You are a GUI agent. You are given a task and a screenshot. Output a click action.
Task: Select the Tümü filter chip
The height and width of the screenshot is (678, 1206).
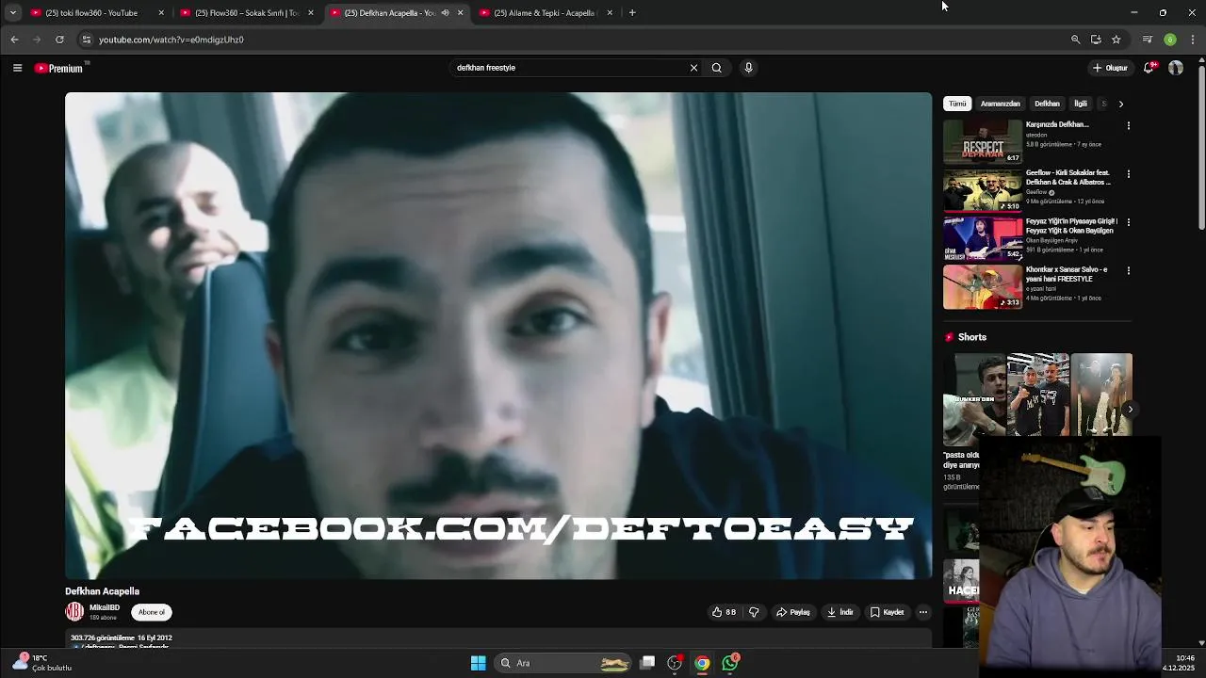tap(957, 104)
